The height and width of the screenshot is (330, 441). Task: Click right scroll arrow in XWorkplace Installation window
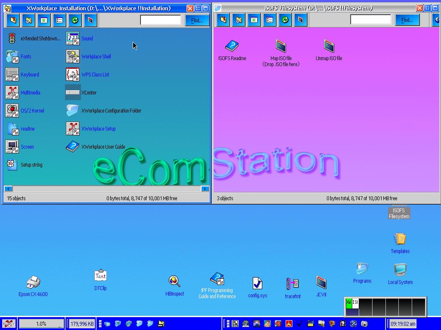point(205,189)
